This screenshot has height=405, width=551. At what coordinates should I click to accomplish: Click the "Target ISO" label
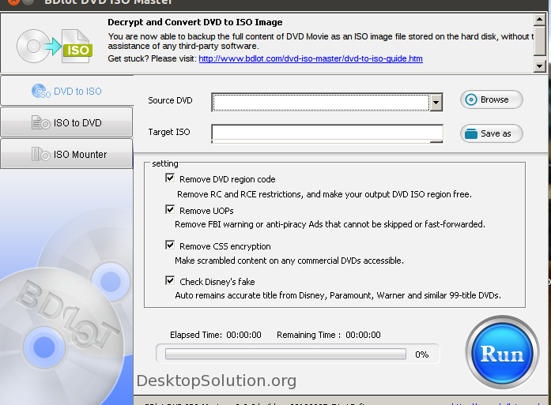pos(169,132)
